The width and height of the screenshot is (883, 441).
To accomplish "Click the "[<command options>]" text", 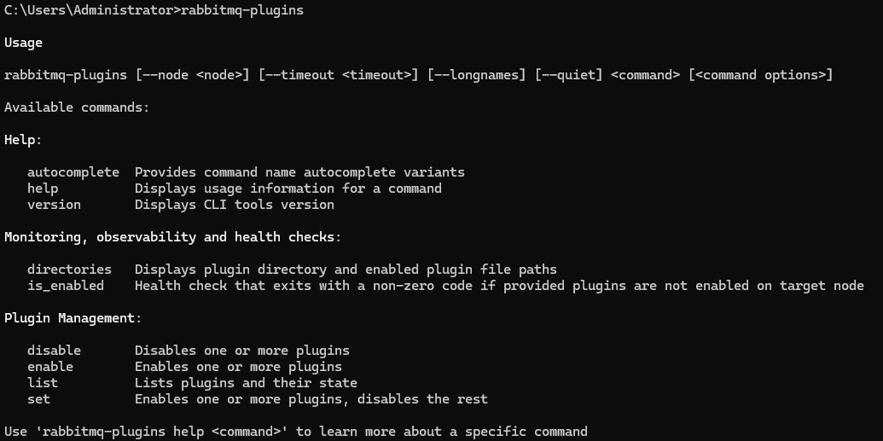I will click(x=760, y=75).
